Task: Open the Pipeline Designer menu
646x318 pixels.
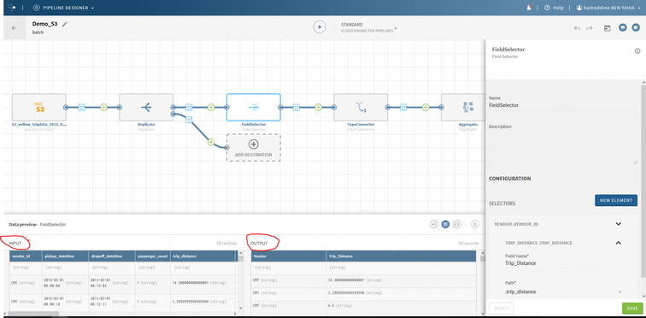Action: (x=63, y=8)
